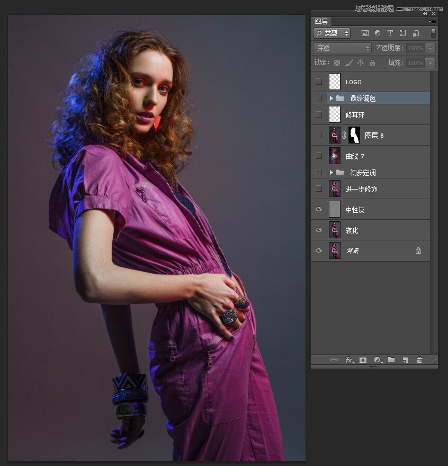This screenshot has width=448, height=466.
Task: Open the layers panel flyout menu
Action: tap(432, 22)
